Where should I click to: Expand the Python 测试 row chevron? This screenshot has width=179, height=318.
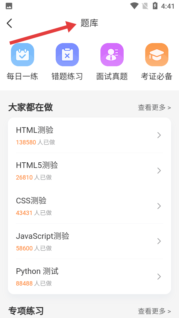[159, 276]
